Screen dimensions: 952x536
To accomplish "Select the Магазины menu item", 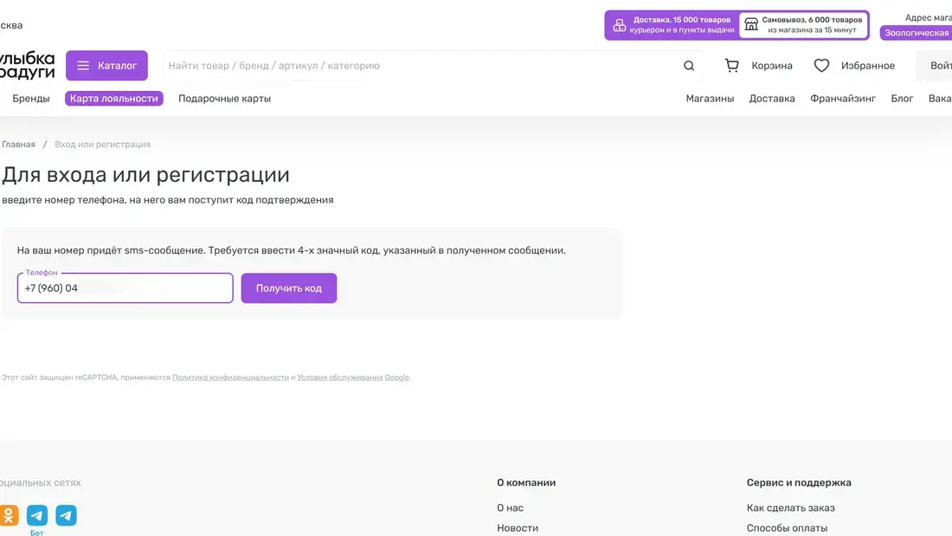I will [x=711, y=98].
